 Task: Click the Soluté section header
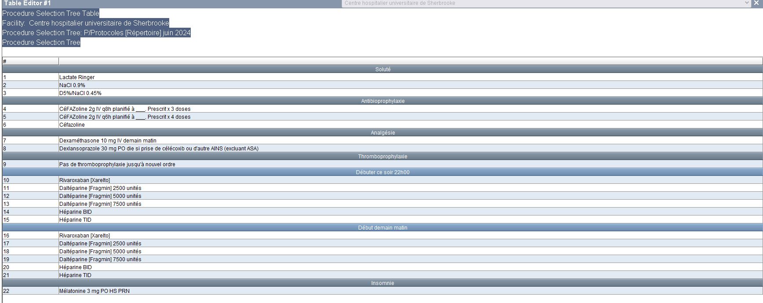[x=382, y=69]
